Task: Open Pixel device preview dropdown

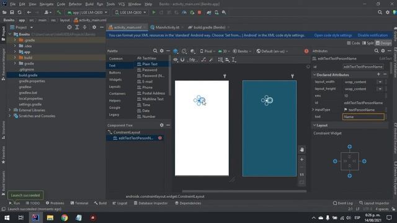Action: click(208, 51)
